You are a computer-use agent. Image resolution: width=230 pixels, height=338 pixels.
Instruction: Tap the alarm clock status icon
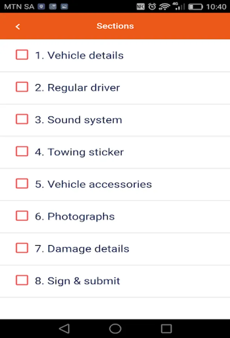pos(152,7)
